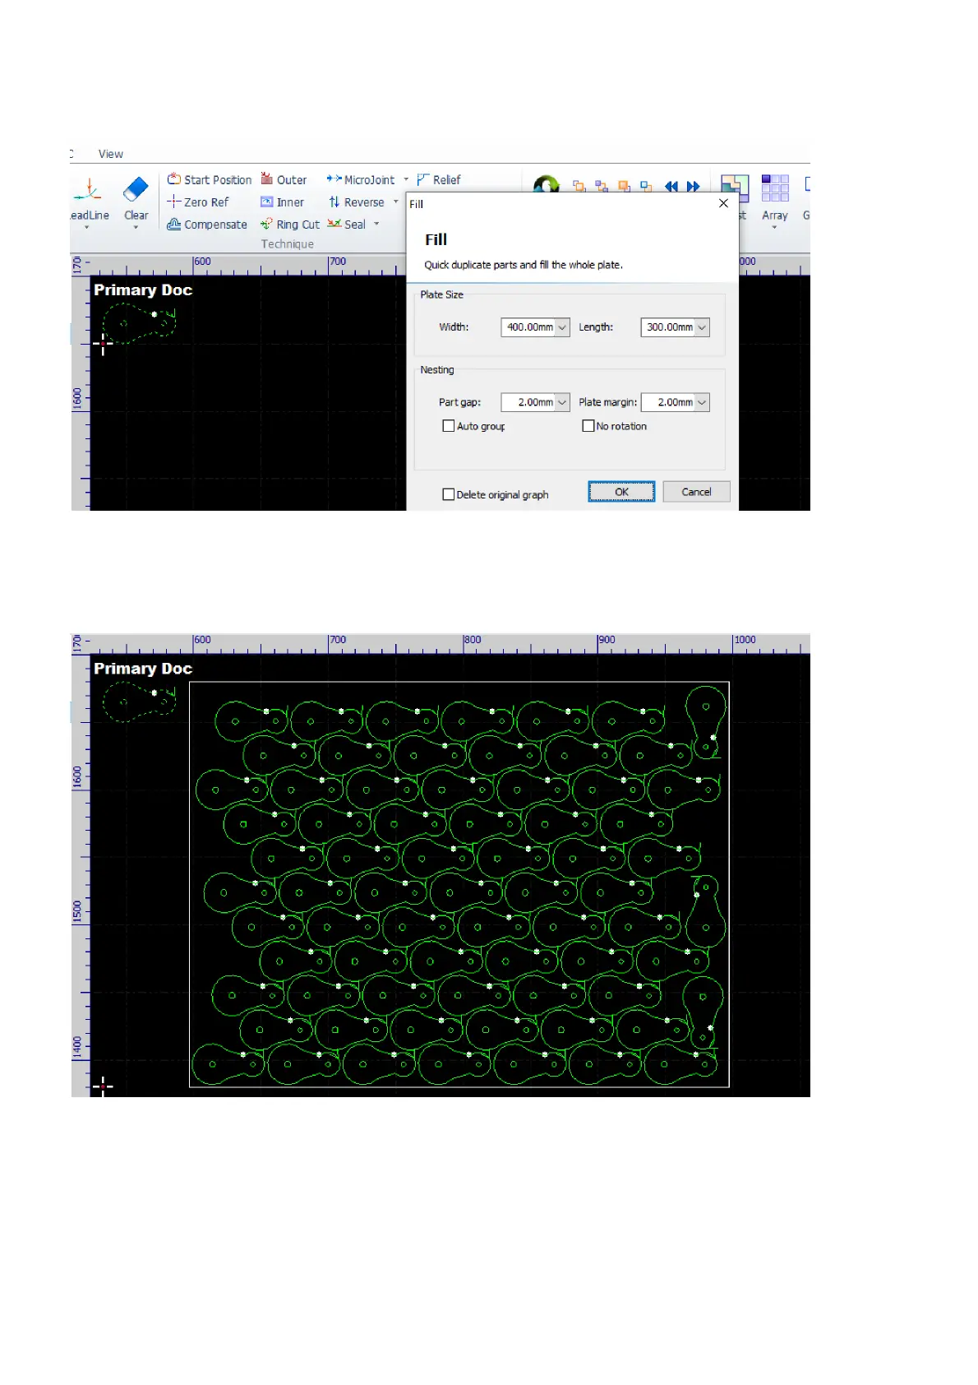Viewport: 978px width, 1385px height.
Task: Open the Reverse dropdown arrow
Action: pos(395,201)
